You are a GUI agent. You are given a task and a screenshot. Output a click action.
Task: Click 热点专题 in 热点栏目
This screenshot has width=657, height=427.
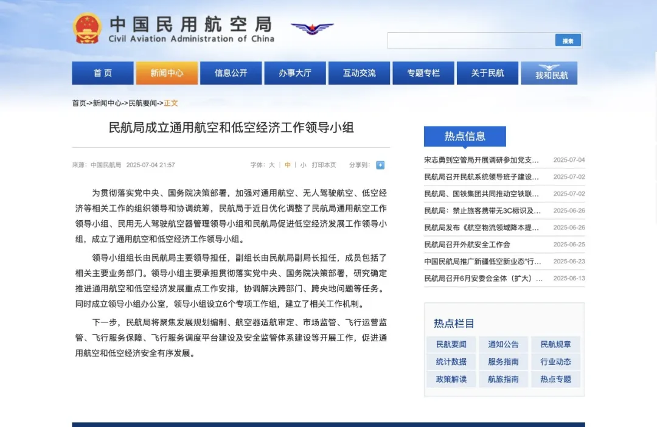click(555, 379)
